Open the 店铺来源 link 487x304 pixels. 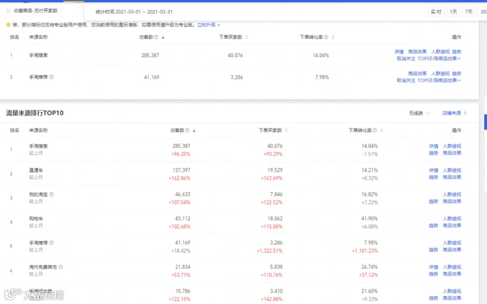coord(454,113)
